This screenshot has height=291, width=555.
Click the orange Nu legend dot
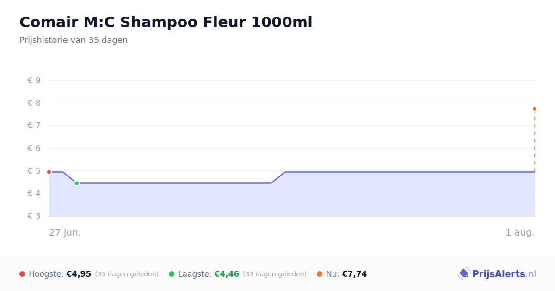point(320,274)
